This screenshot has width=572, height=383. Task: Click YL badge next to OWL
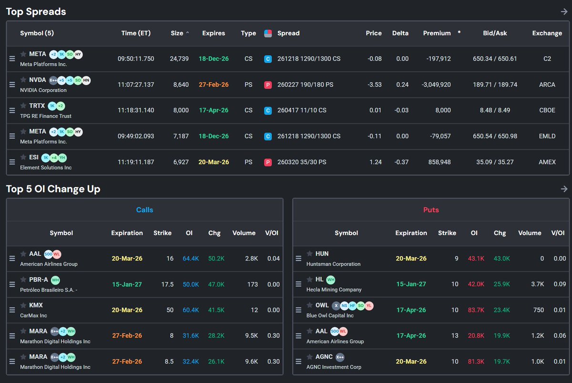tap(369, 305)
